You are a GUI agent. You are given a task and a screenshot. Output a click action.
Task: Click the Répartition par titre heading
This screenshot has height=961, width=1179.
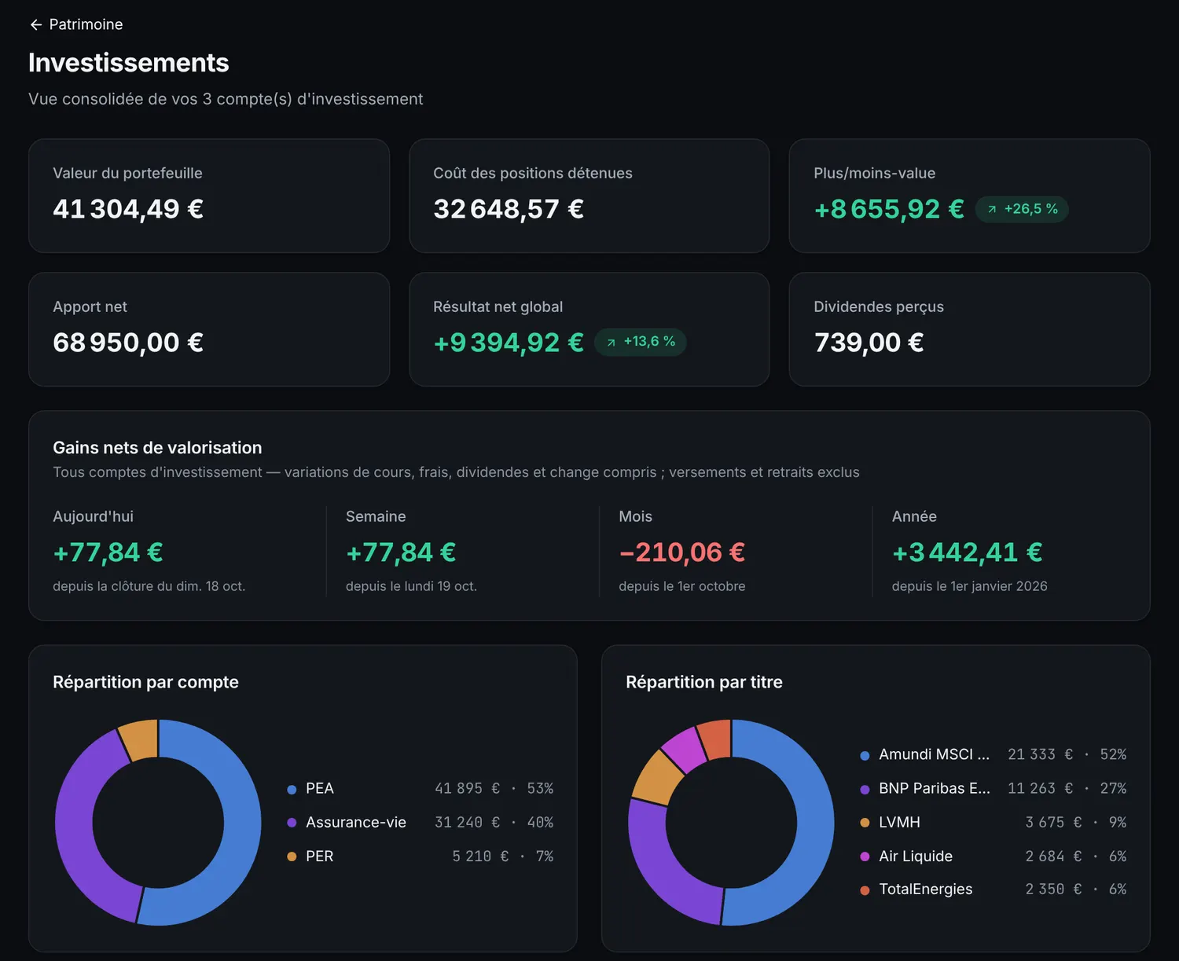click(704, 682)
